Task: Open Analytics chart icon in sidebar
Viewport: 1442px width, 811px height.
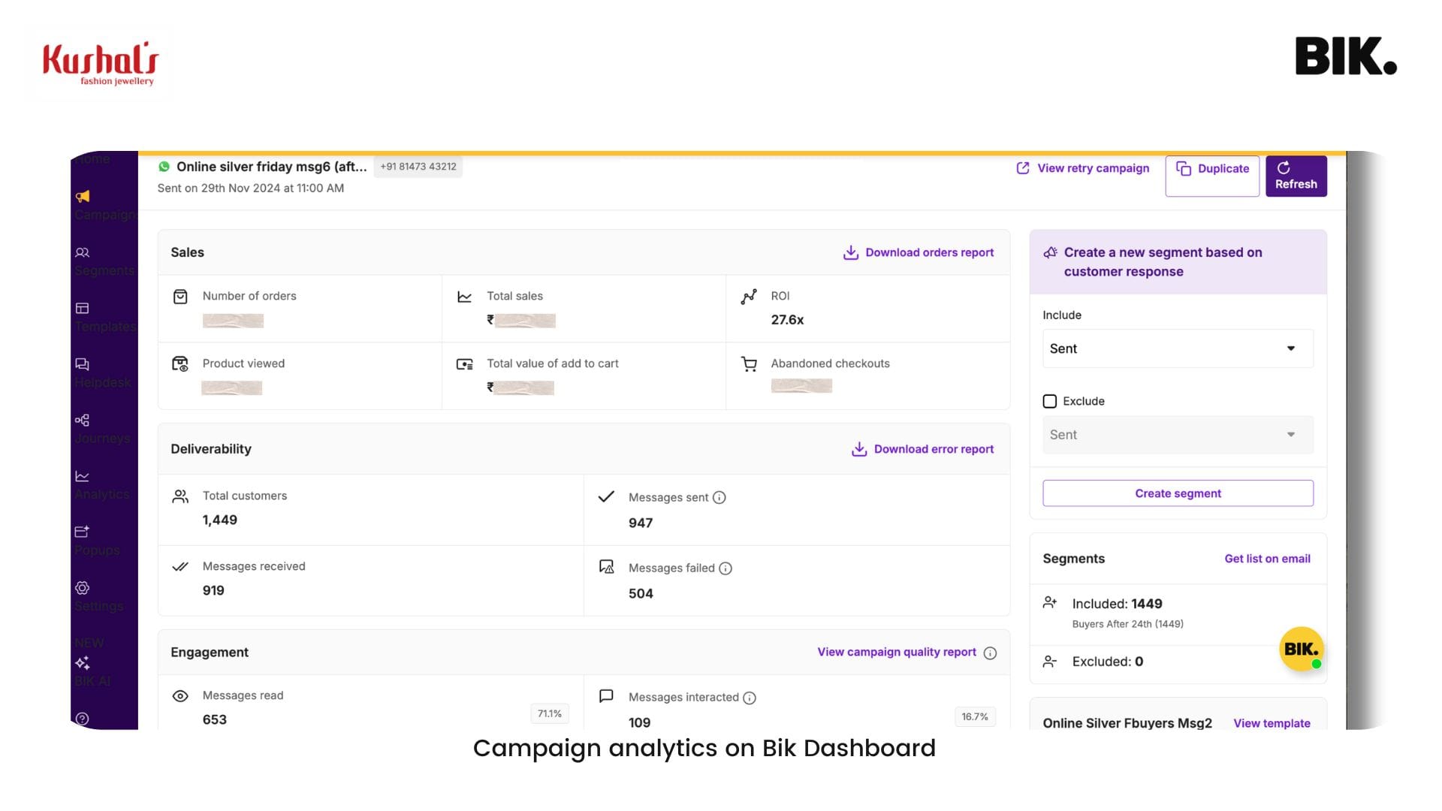Action: pos(83,475)
